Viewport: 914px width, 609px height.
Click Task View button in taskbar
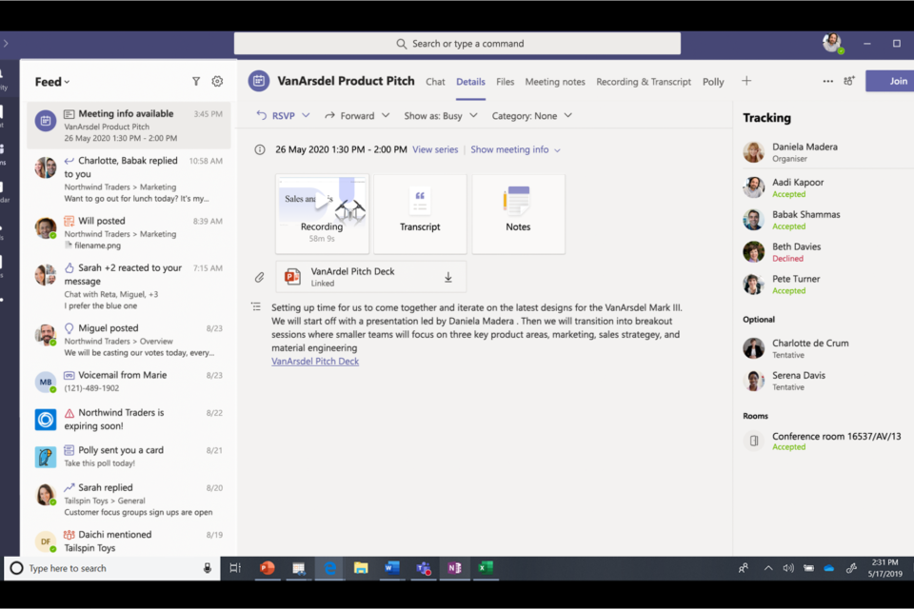pyautogui.click(x=235, y=568)
